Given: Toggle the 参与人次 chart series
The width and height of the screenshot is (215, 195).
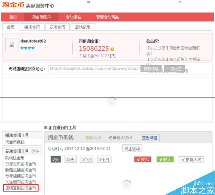Looking at the screenshot, I should [191, 160].
